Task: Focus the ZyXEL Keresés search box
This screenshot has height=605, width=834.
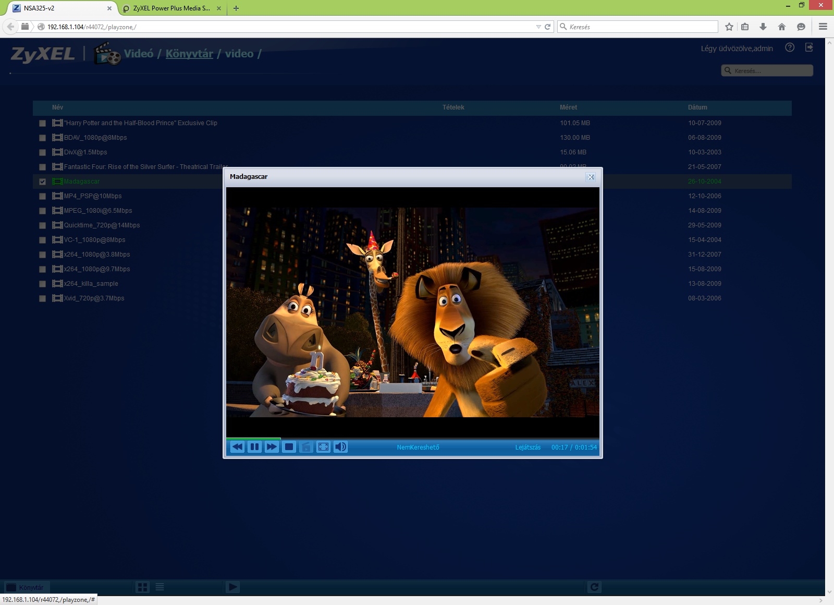Action: (767, 70)
